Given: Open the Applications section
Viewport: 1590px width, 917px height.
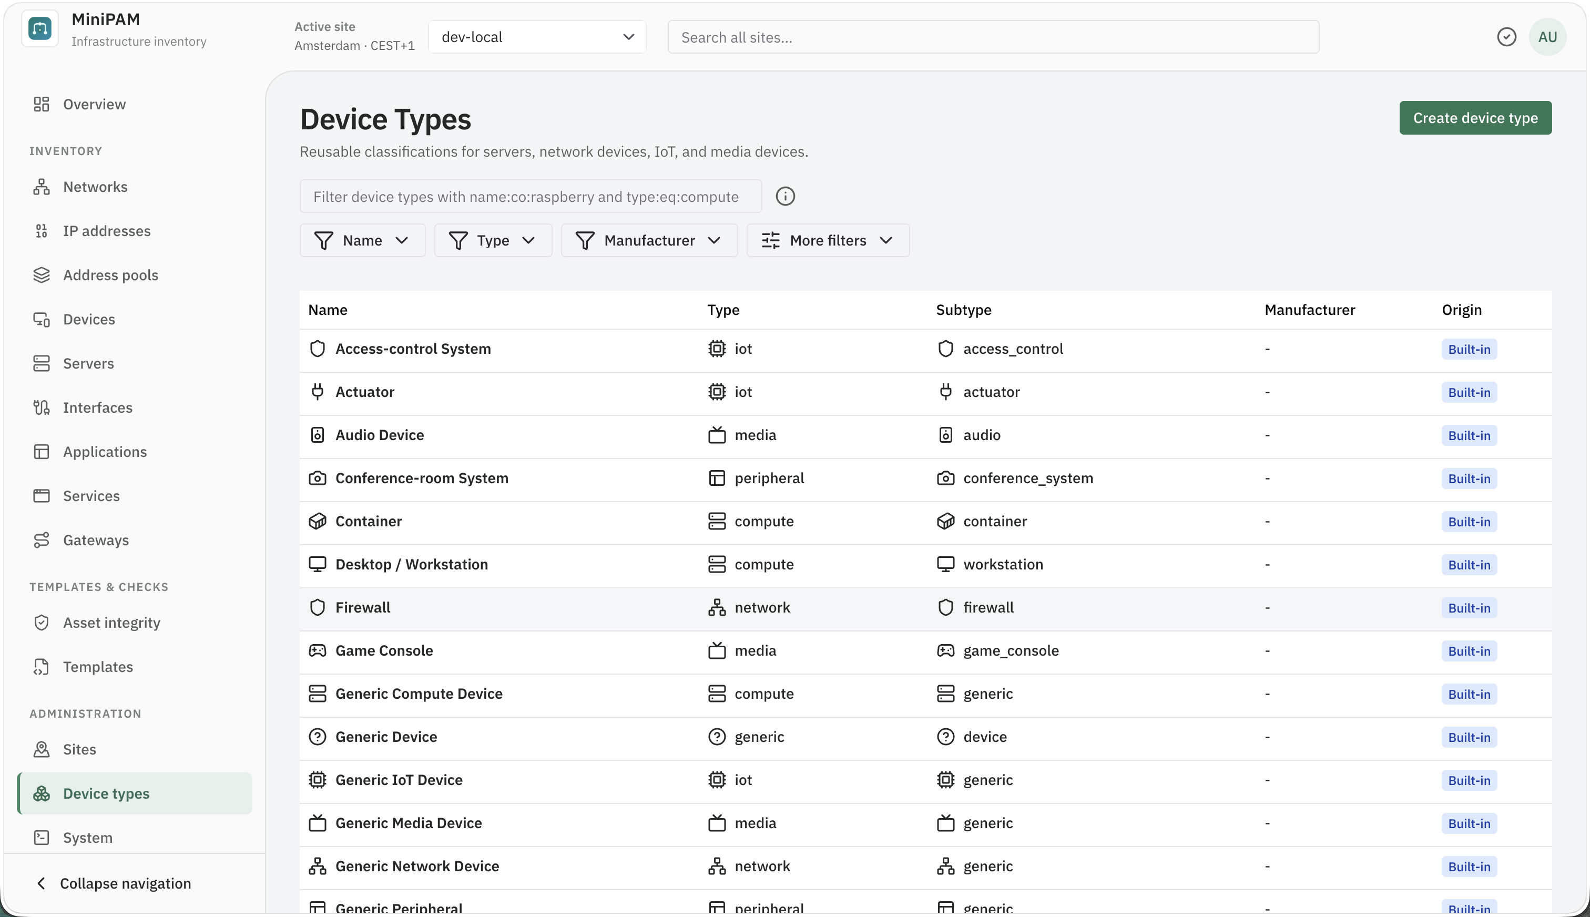Looking at the screenshot, I should pos(135,452).
